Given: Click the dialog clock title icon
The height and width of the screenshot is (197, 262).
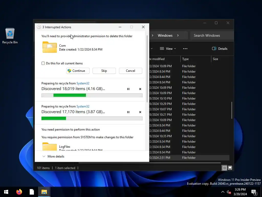Looking at the screenshot, I should tap(39, 27).
